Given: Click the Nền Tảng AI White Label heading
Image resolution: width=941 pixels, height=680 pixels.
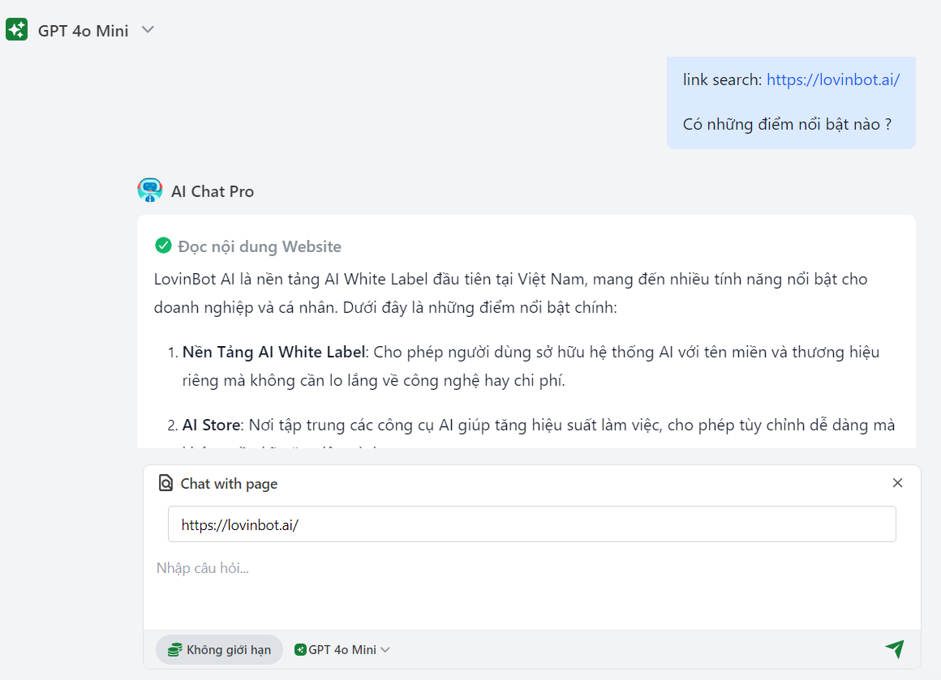Looking at the screenshot, I should coord(275,352).
